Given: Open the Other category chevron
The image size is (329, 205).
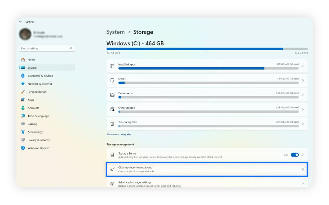Looking at the screenshot, I should click(x=303, y=80).
